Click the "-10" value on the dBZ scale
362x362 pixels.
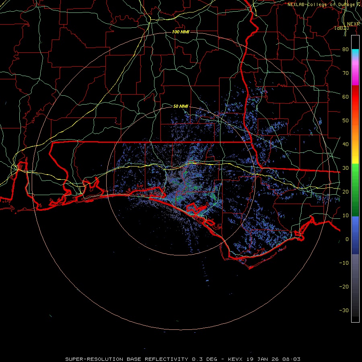point(344,263)
